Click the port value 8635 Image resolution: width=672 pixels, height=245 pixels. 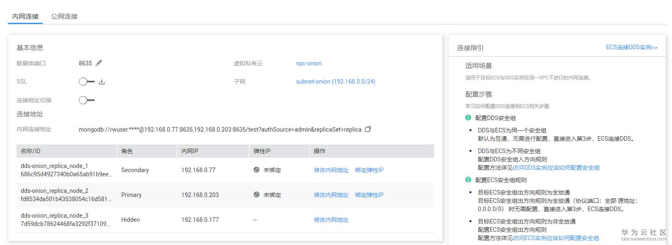(x=86, y=63)
